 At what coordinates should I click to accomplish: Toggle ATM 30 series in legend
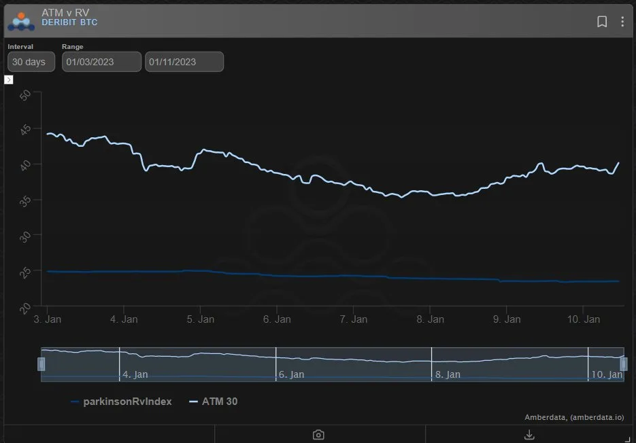pyautogui.click(x=214, y=402)
